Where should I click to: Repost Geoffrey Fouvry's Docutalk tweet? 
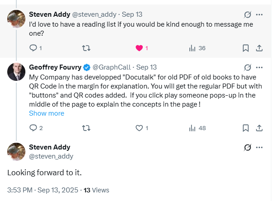pos(85,128)
